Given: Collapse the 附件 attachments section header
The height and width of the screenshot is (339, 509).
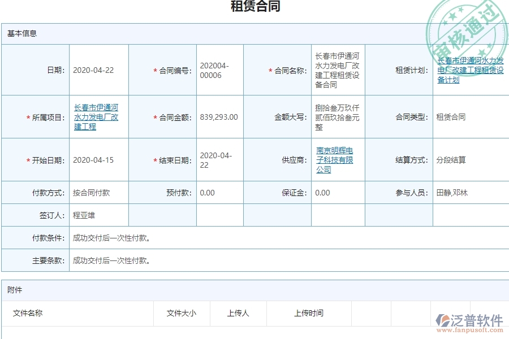Looking at the screenshot, I should point(13,290).
